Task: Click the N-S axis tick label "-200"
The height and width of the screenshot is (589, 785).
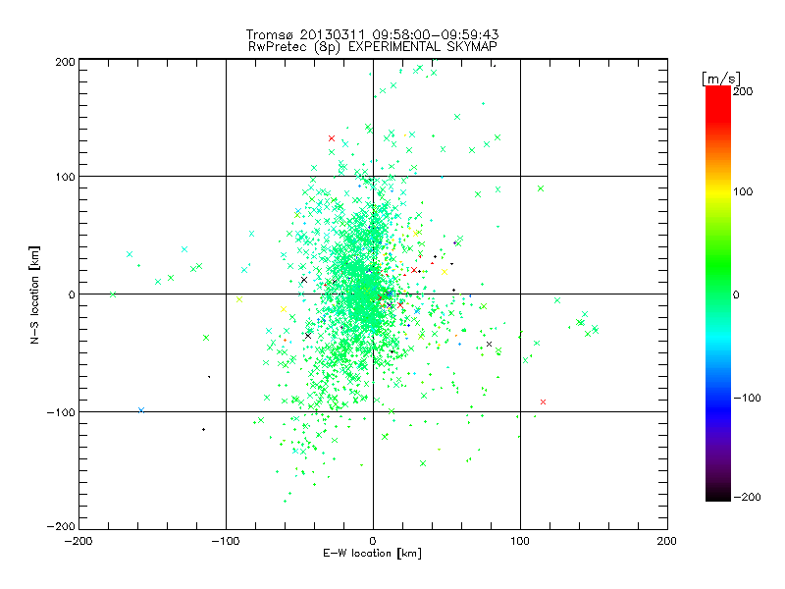Action: pyautogui.click(x=61, y=526)
